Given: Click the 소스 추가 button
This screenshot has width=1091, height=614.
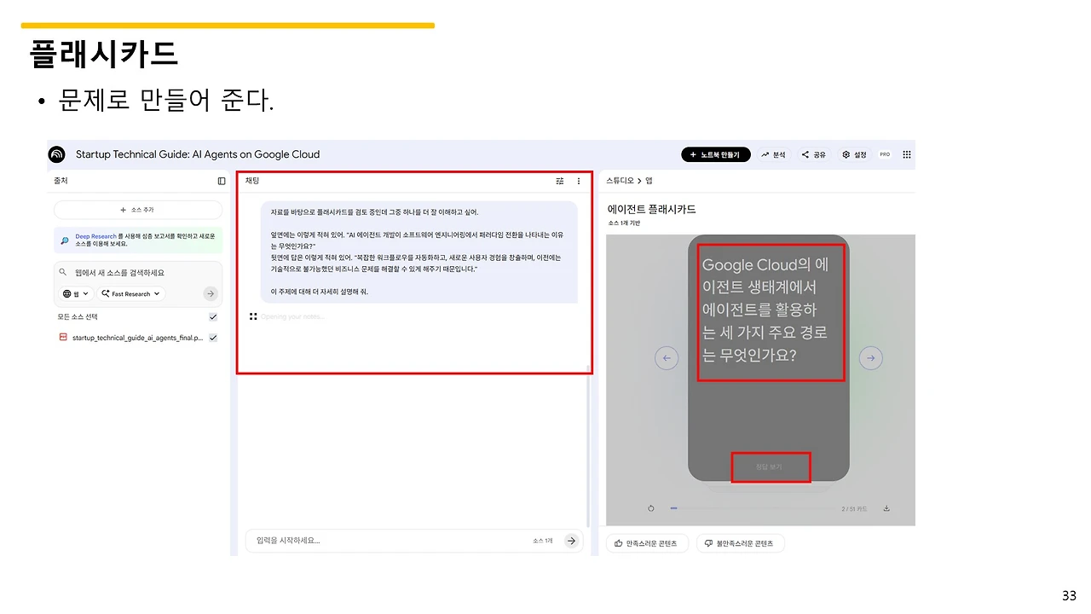Looking at the screenshot, I should pos(138,210).
